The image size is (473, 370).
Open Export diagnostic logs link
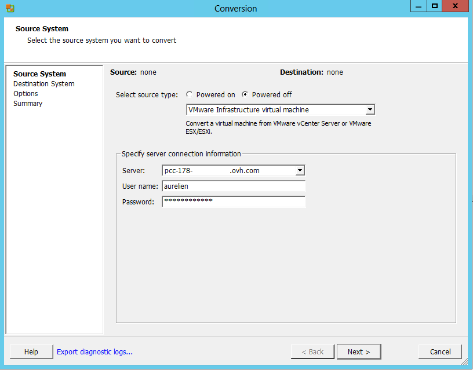point(94,352)
